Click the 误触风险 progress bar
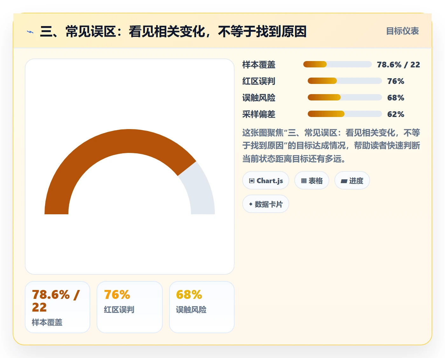The height and width of the screenshot is (358, 445). click(x=345, y=97)
